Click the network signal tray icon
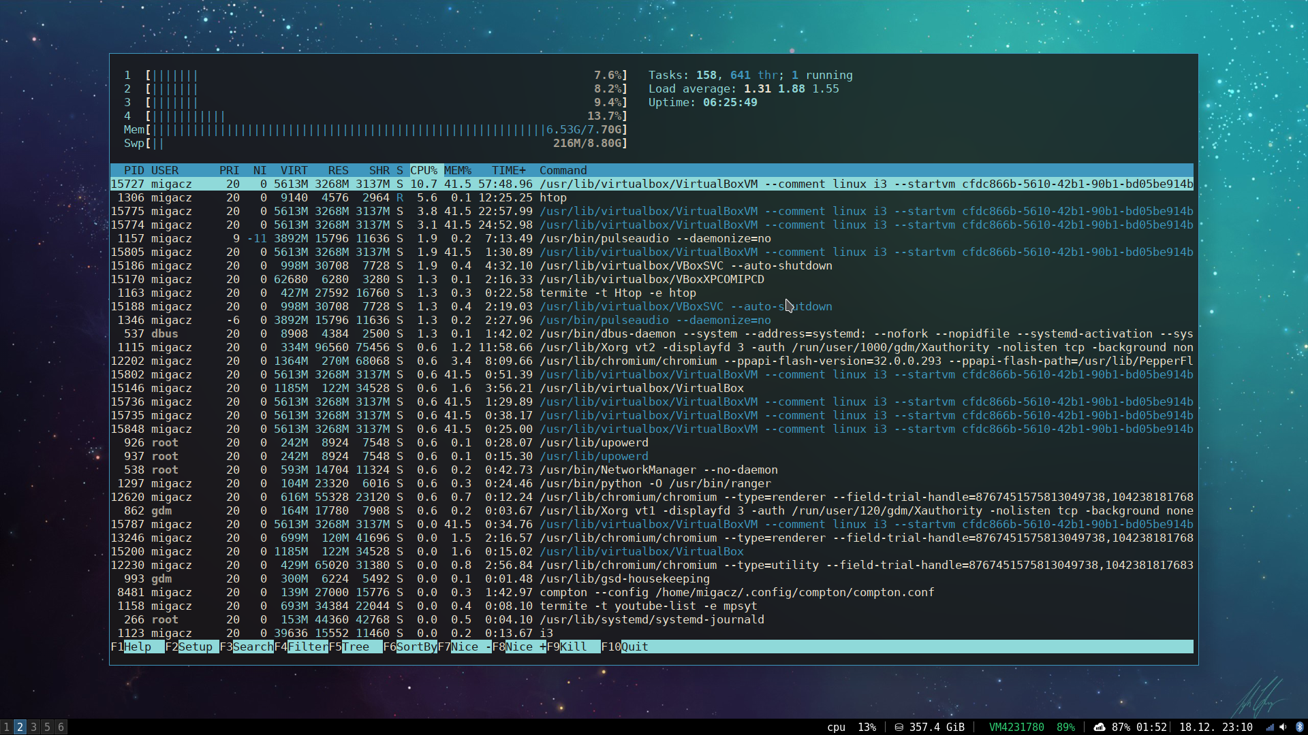Viewport: 1308px width, 735px height. [x=1270, y=727]
